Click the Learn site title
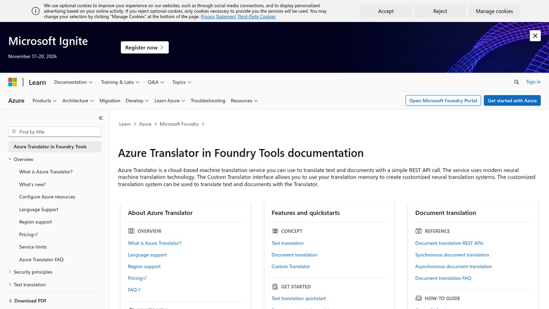 tap(37, 82)
